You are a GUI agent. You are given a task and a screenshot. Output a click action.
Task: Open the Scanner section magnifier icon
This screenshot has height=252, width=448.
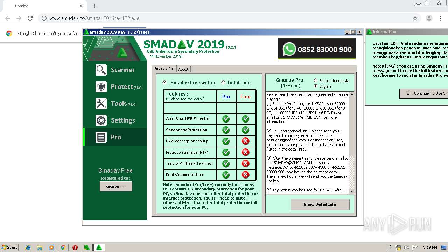click(x=101, y=70)
